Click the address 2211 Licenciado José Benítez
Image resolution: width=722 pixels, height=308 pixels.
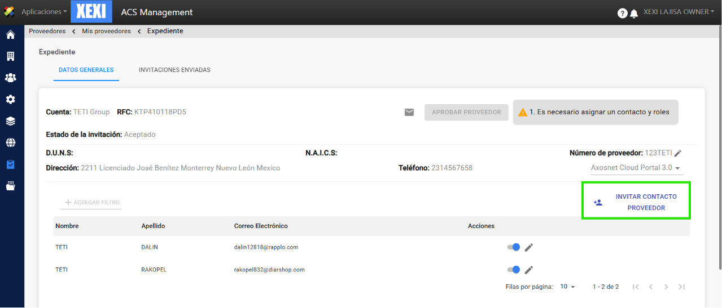coord(181,168)
